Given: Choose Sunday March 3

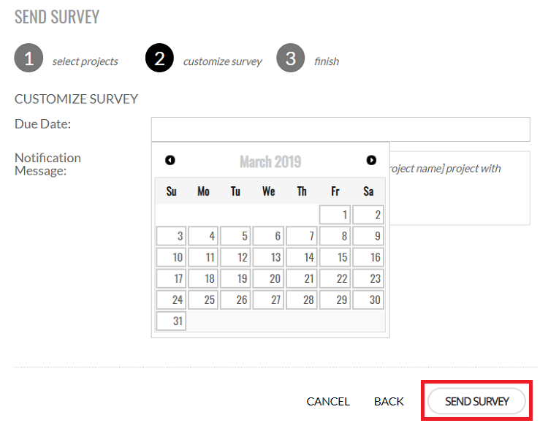Looking at the screenshot, I should point(171,236).
